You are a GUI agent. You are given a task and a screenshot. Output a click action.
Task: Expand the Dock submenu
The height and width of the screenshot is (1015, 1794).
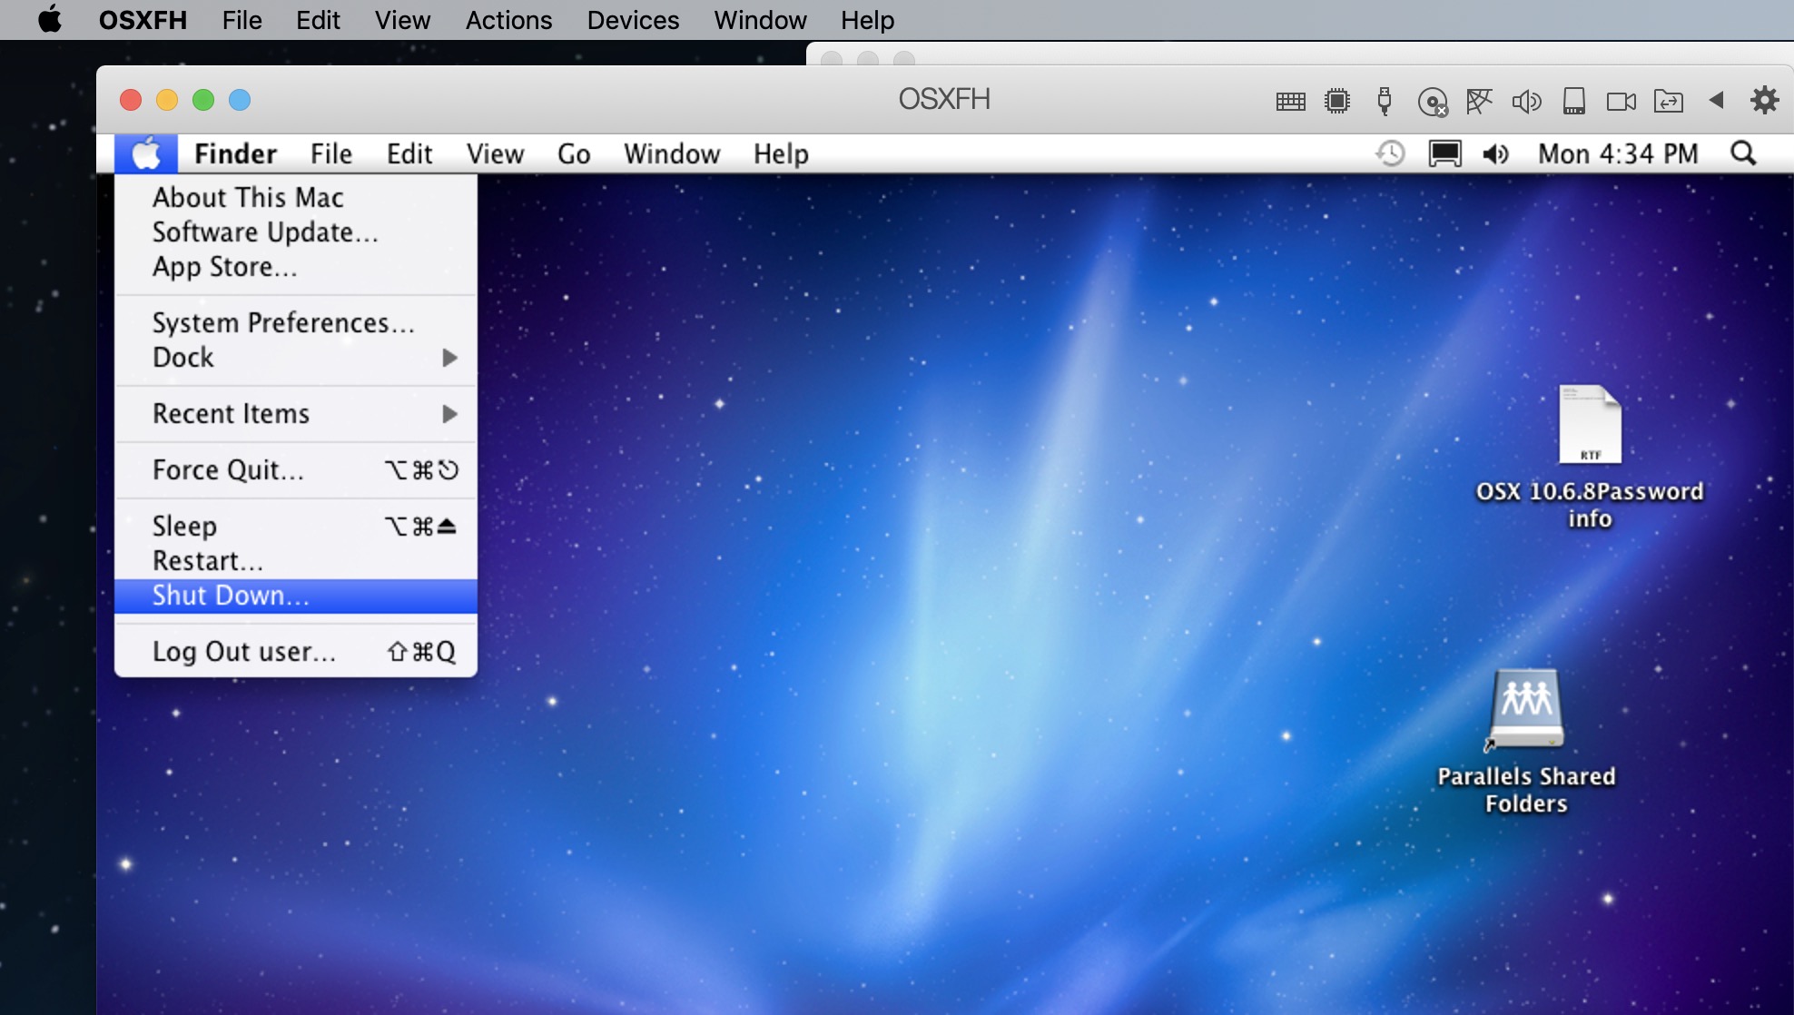296,357
